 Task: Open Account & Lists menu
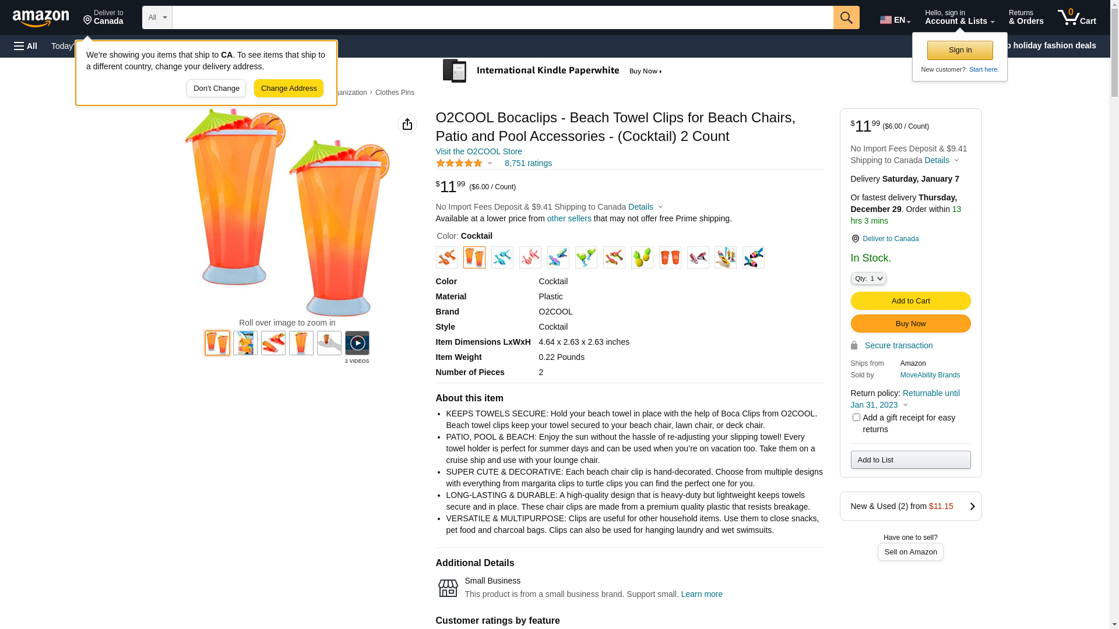(x=959, y=17)
